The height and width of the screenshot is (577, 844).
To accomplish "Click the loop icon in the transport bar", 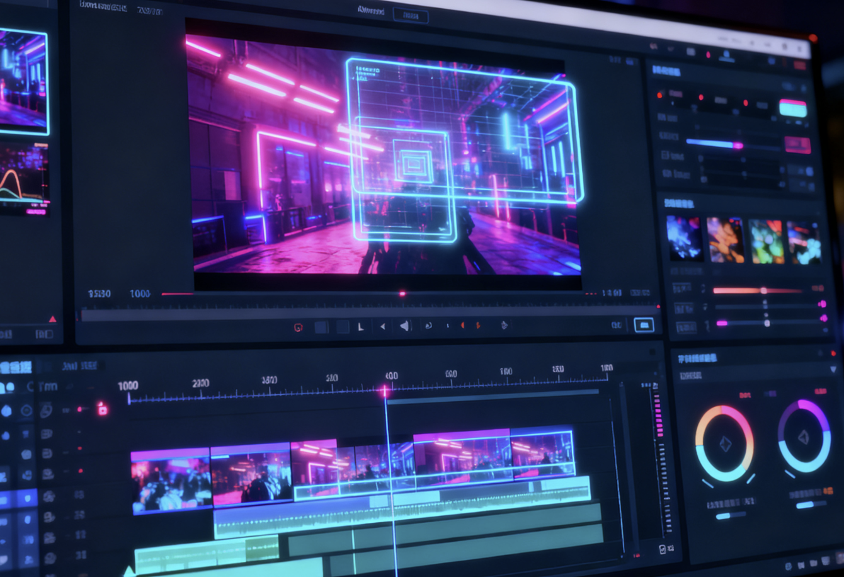I will 428,326.
